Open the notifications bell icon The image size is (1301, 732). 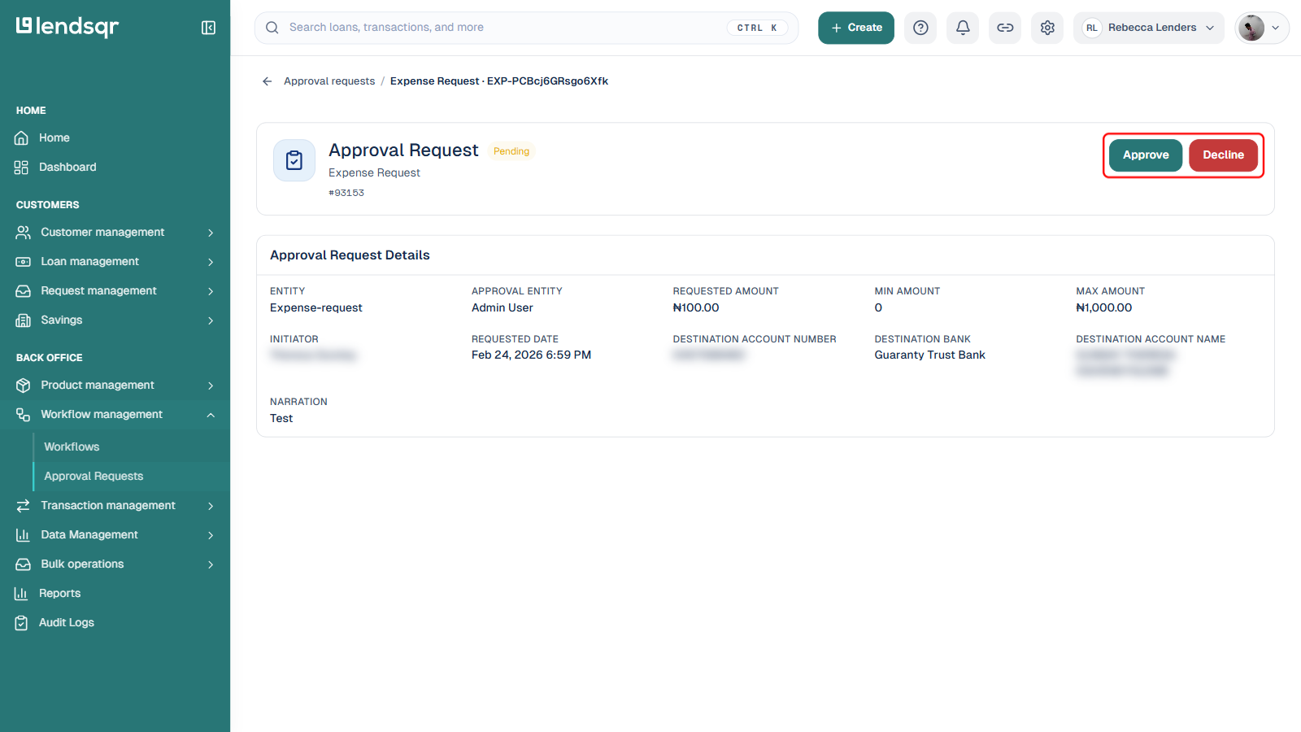[x=963, y=28]
